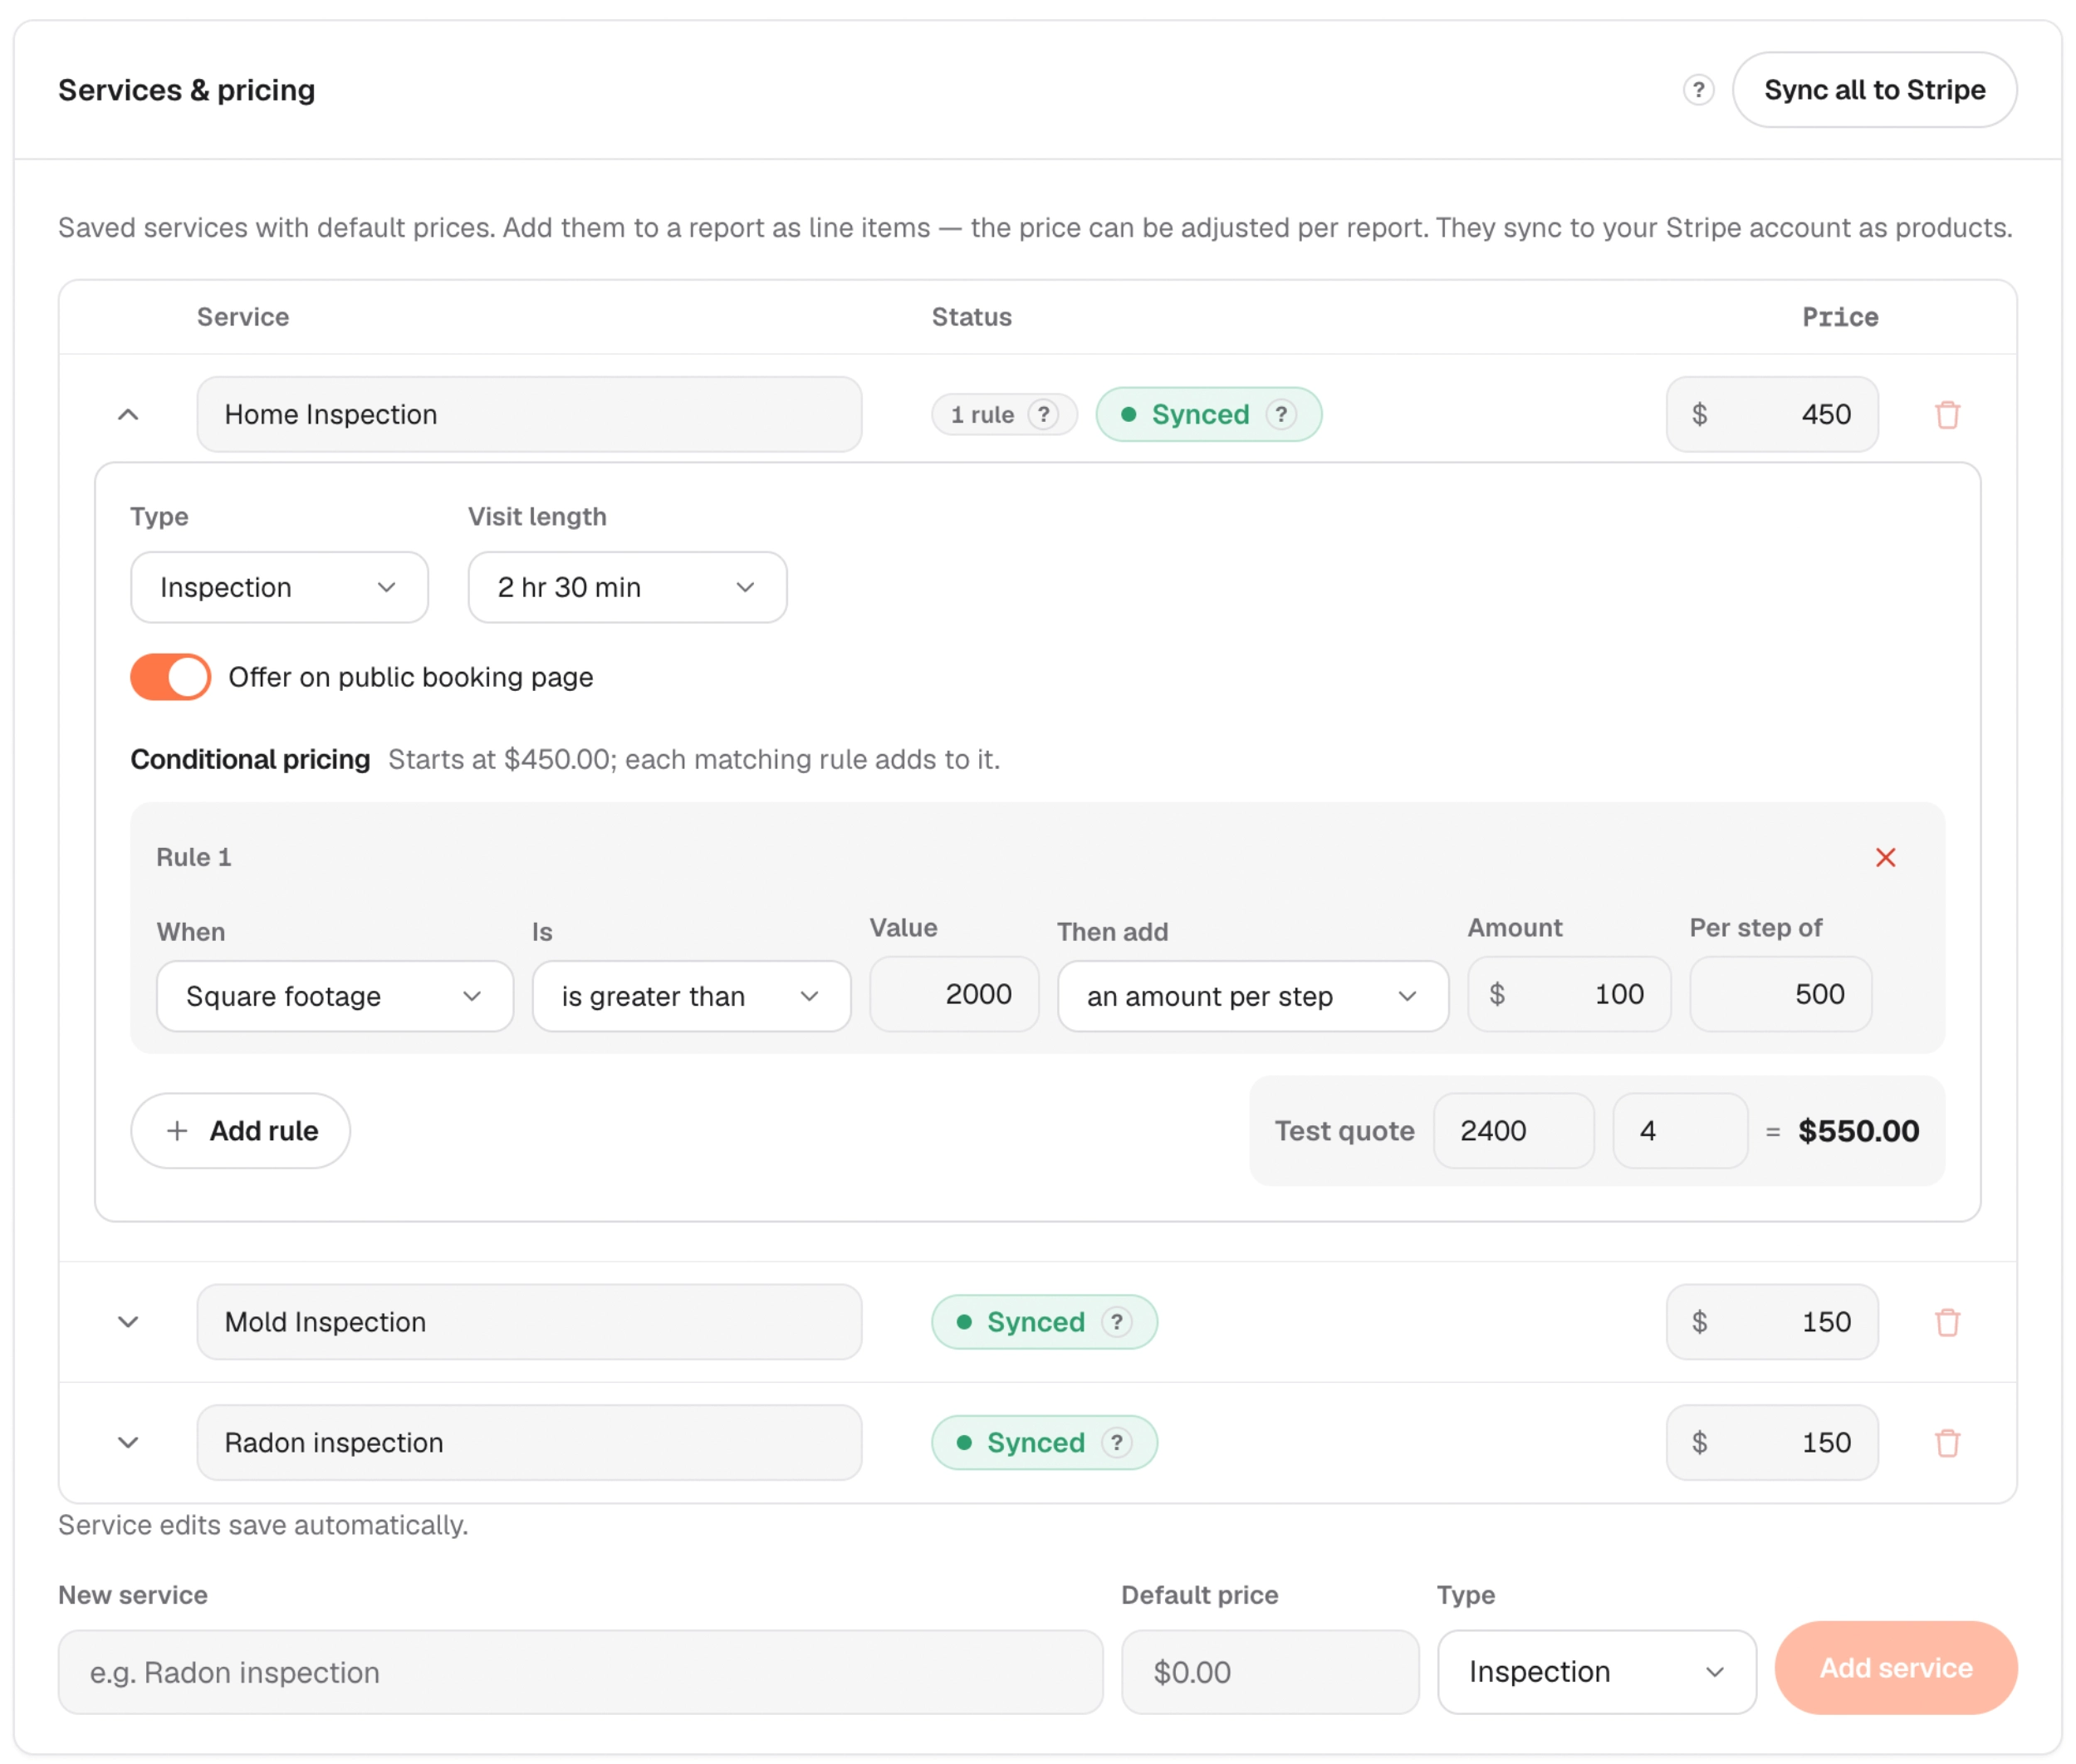Screen dimensions: 2076x1764
Task: Click the Add service button
Action: [1895, 1667]
